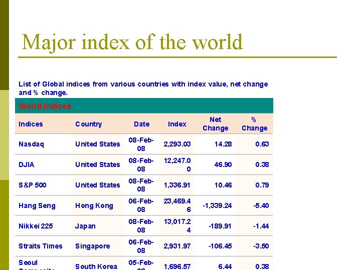This screenshot has height=270, width=361.
Task: Click the percent change 0.79
Action: [x=262, y=185]
